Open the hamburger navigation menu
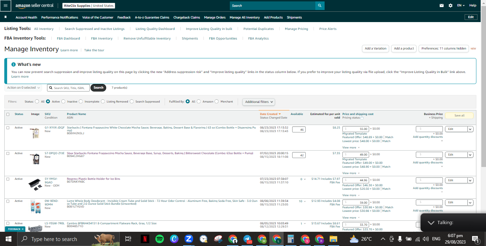The height and width of the screenshot is (246, 486). pyautogui.click(x=5, y=6)
